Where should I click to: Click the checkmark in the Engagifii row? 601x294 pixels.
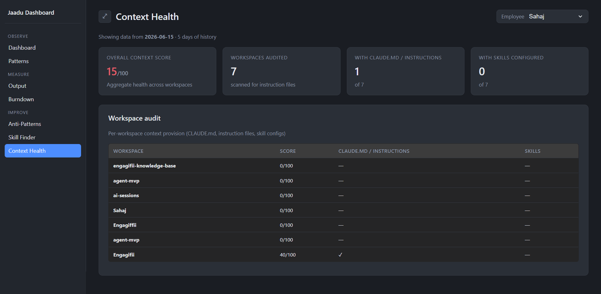point(340,255)
